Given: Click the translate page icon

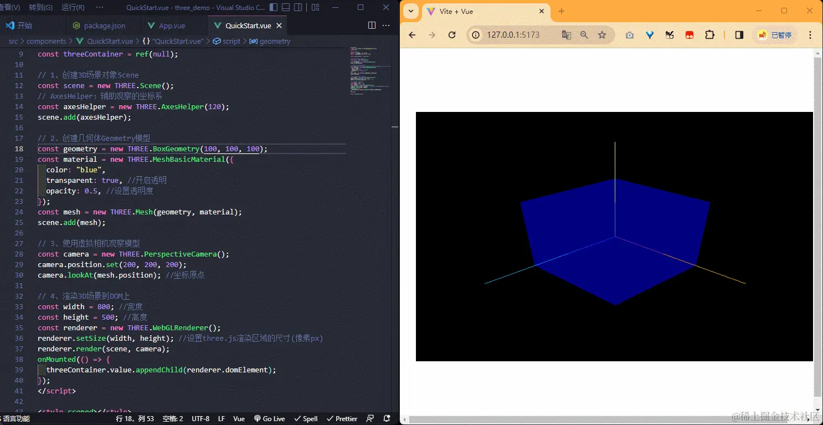Looking at the screenshot, I should click(566, 35).
